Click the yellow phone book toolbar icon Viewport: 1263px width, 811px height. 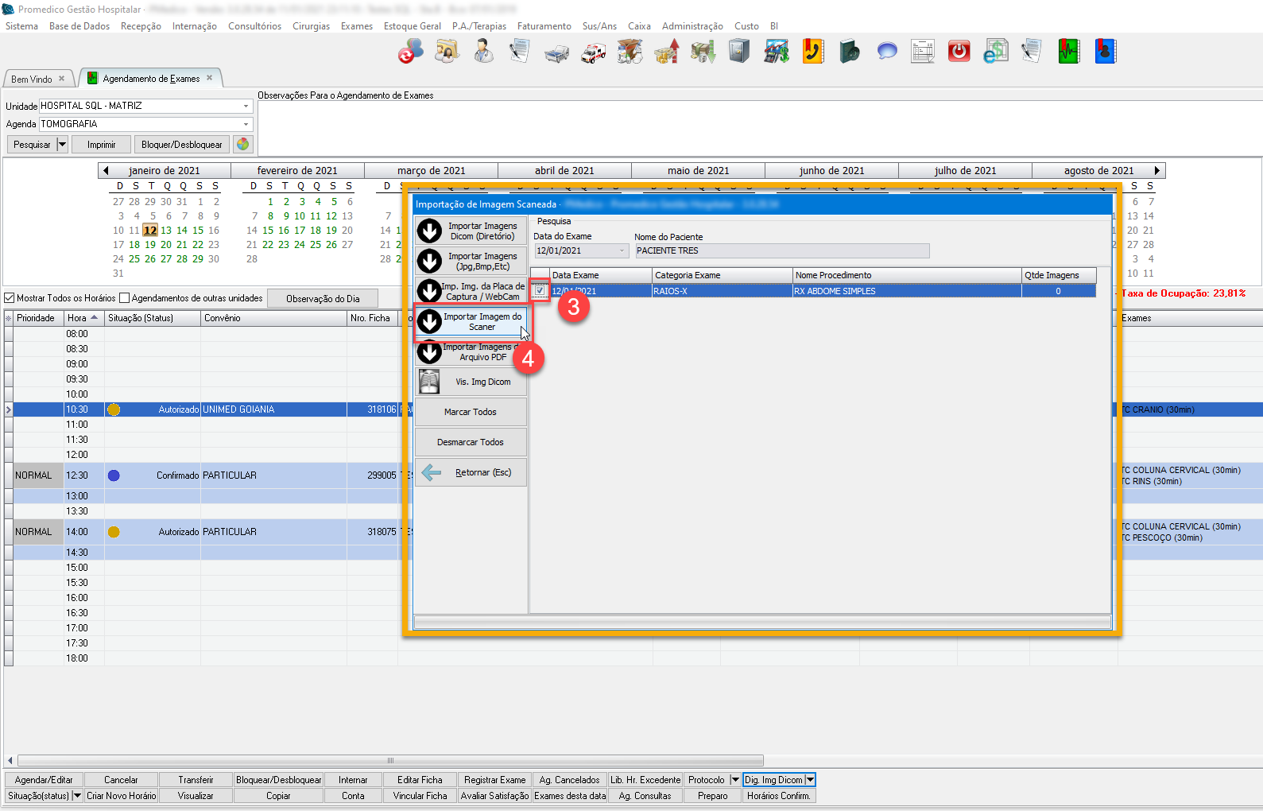[812, 52]
